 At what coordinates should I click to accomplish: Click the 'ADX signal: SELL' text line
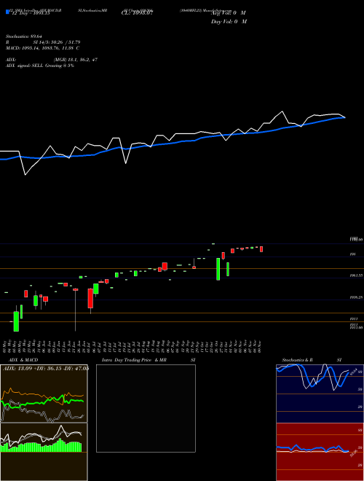(x=39, y=66)
